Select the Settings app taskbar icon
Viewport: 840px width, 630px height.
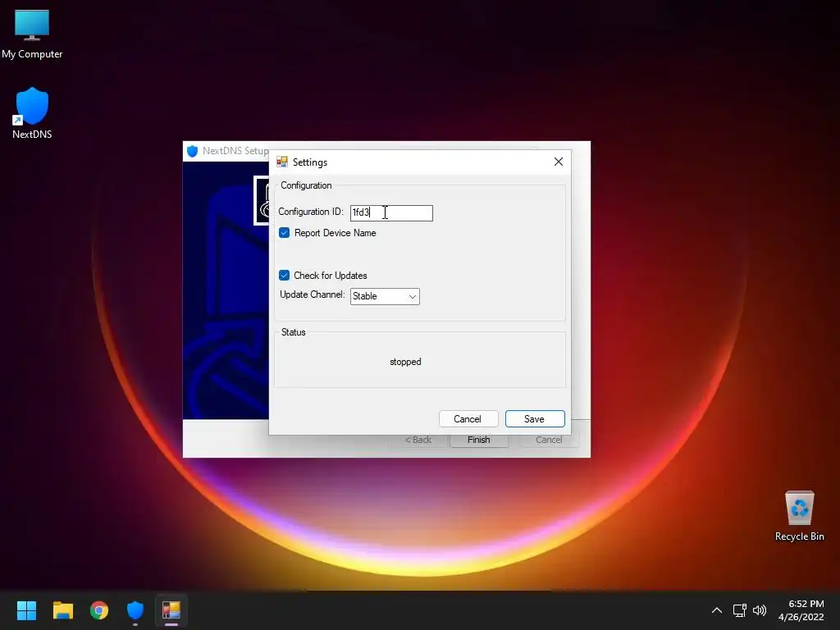171,610
